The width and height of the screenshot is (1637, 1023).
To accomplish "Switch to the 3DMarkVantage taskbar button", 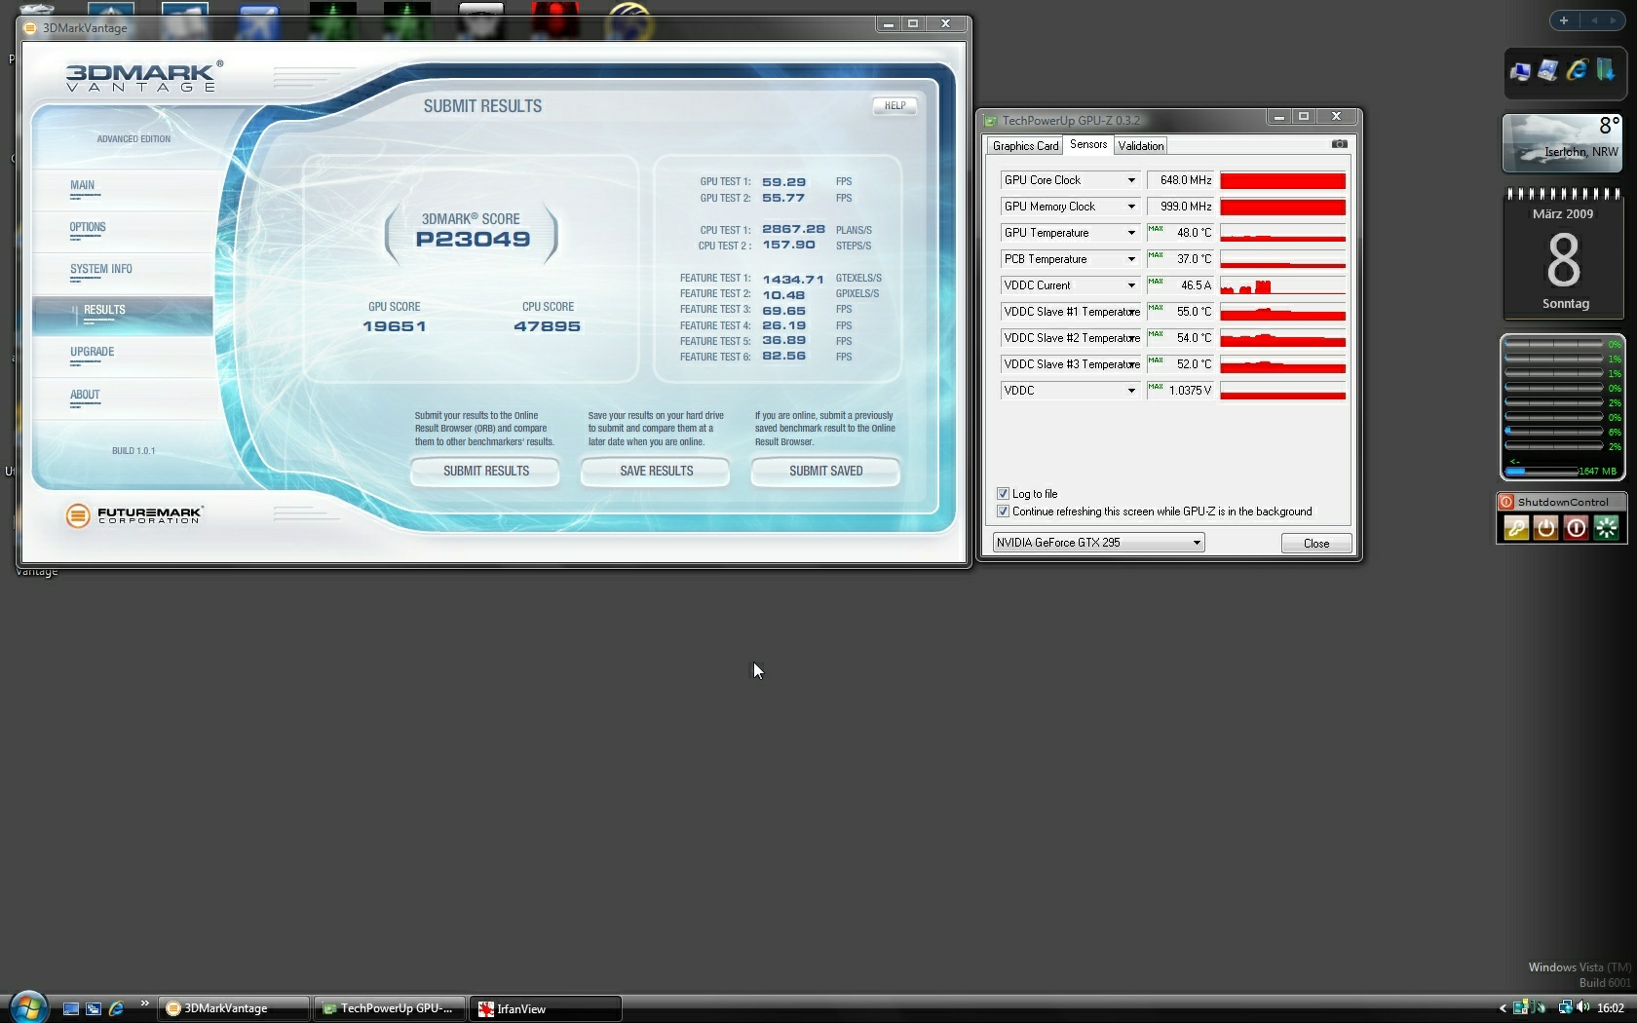I will pos(233,1008).
